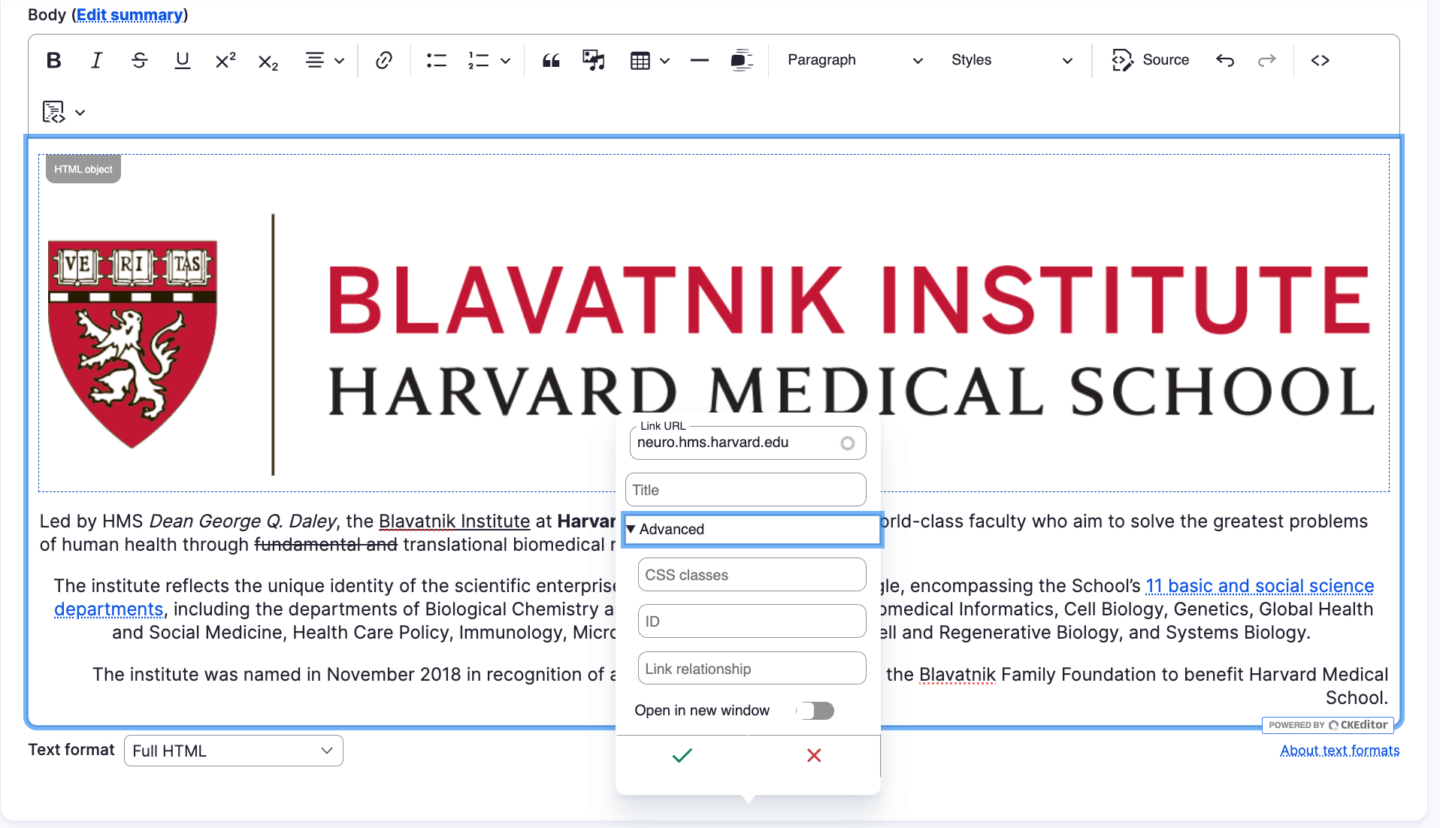Toggle Open in new window switch
Screen dimensions: 1440x828
(x=817, y=710)
